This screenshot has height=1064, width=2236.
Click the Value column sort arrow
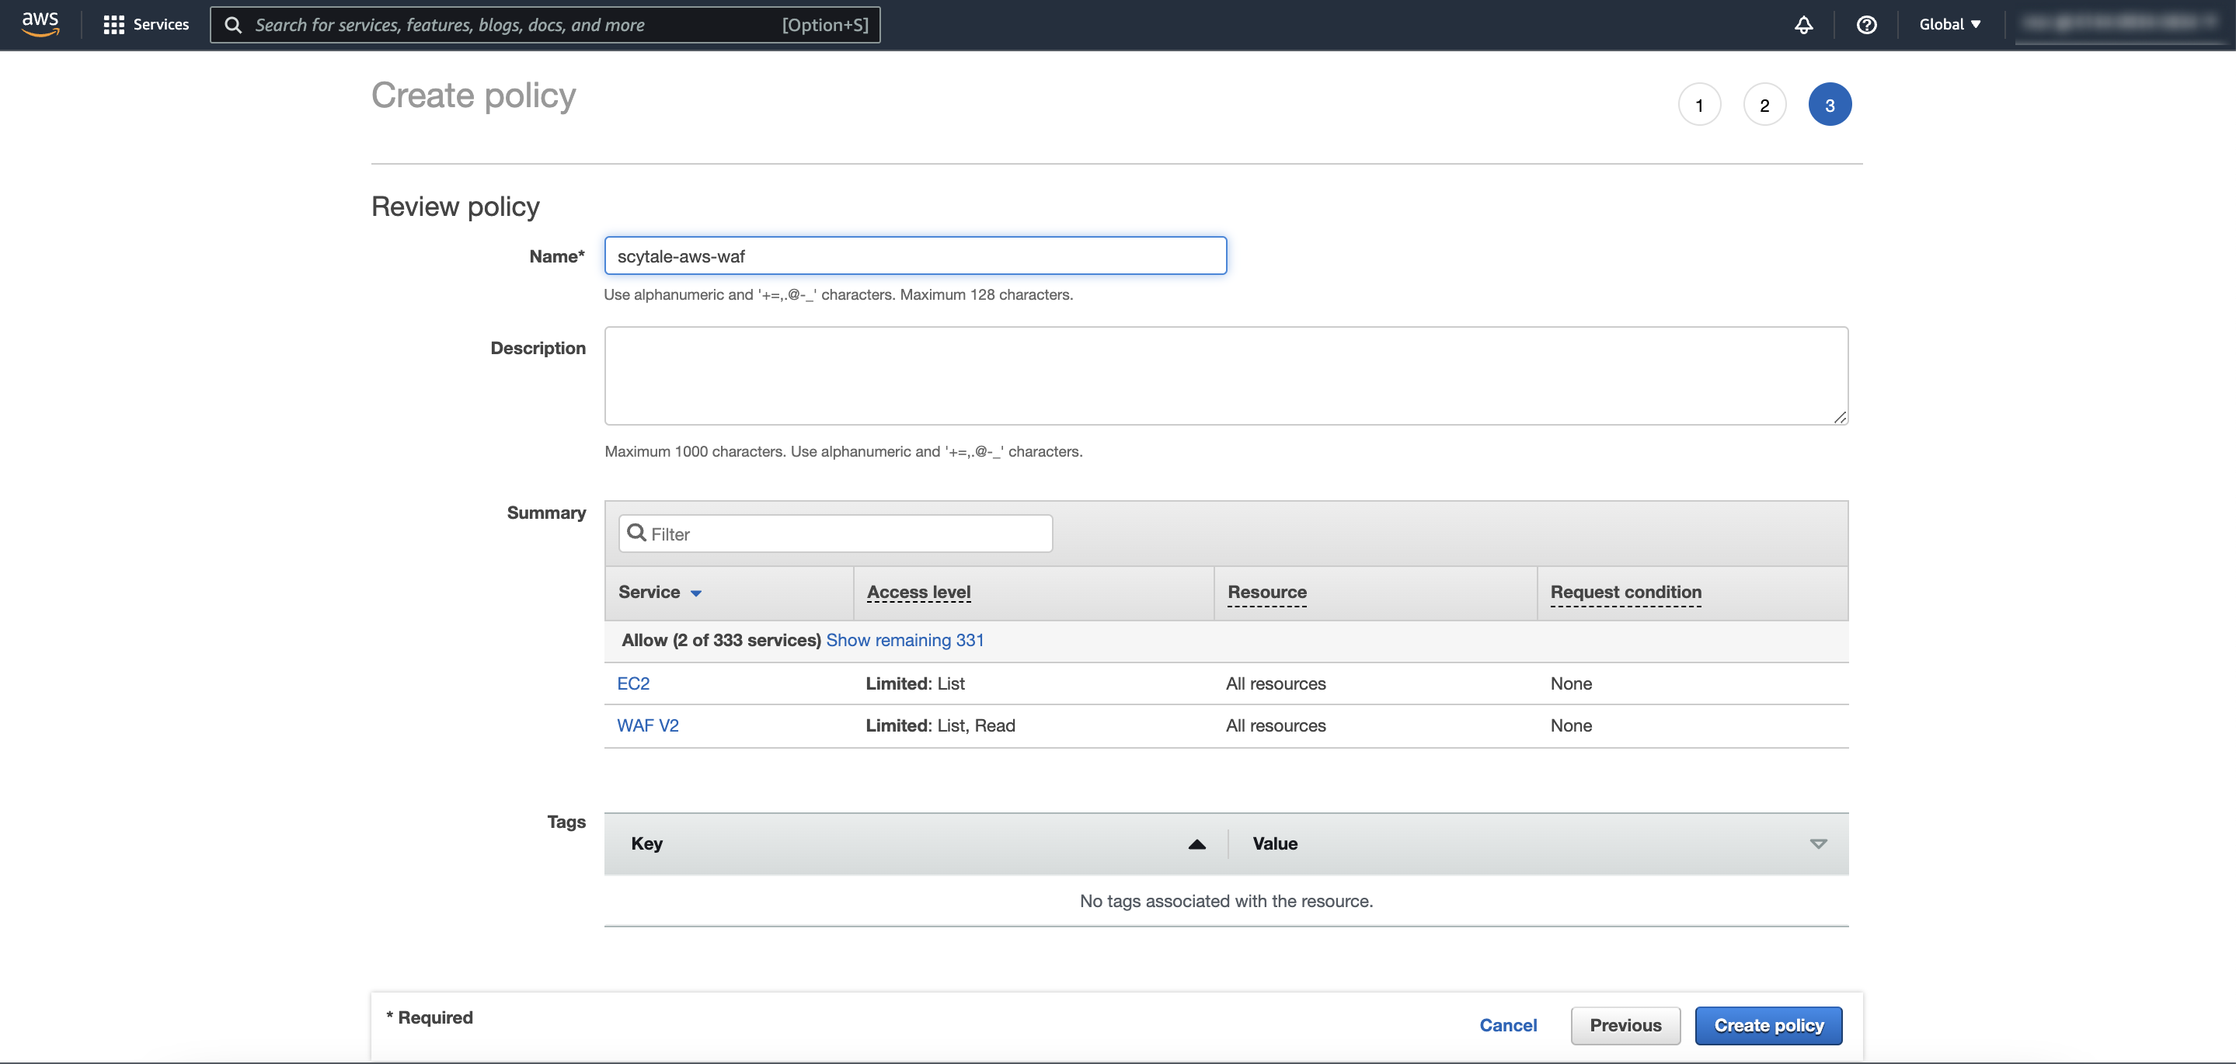point(1817,843)
